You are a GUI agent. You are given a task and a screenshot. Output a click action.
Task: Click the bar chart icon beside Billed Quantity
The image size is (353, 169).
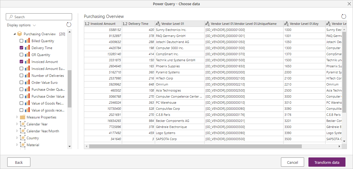27,41
